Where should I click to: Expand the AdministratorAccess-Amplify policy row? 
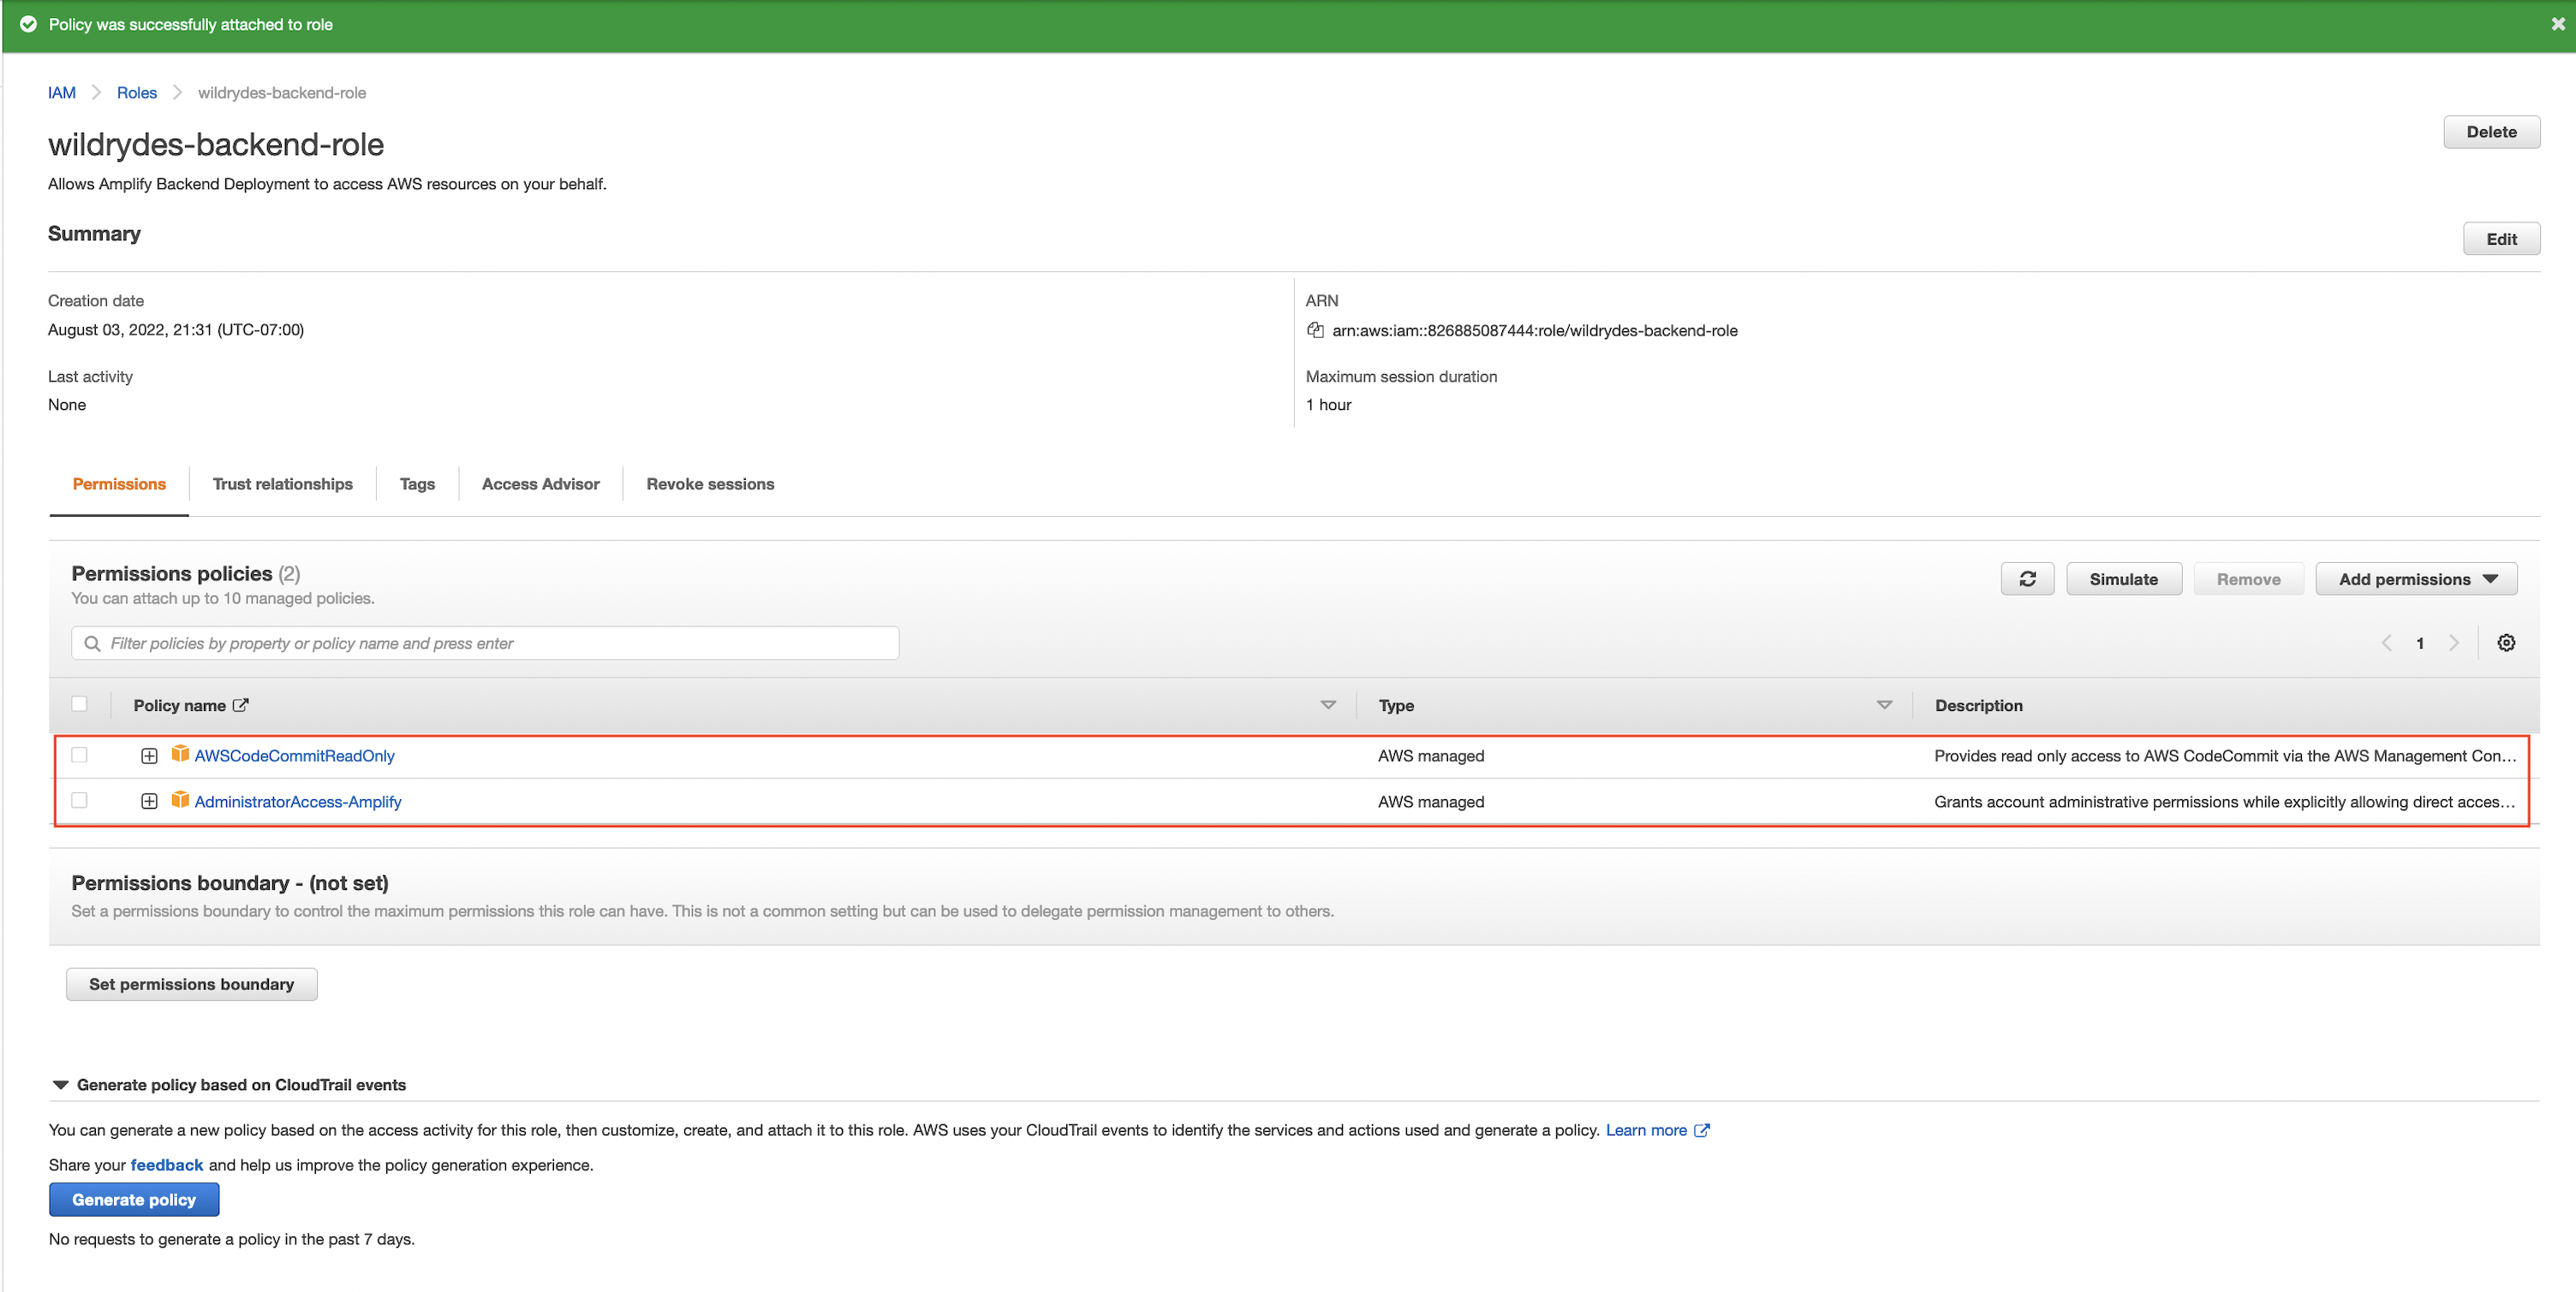click(149, 802)
